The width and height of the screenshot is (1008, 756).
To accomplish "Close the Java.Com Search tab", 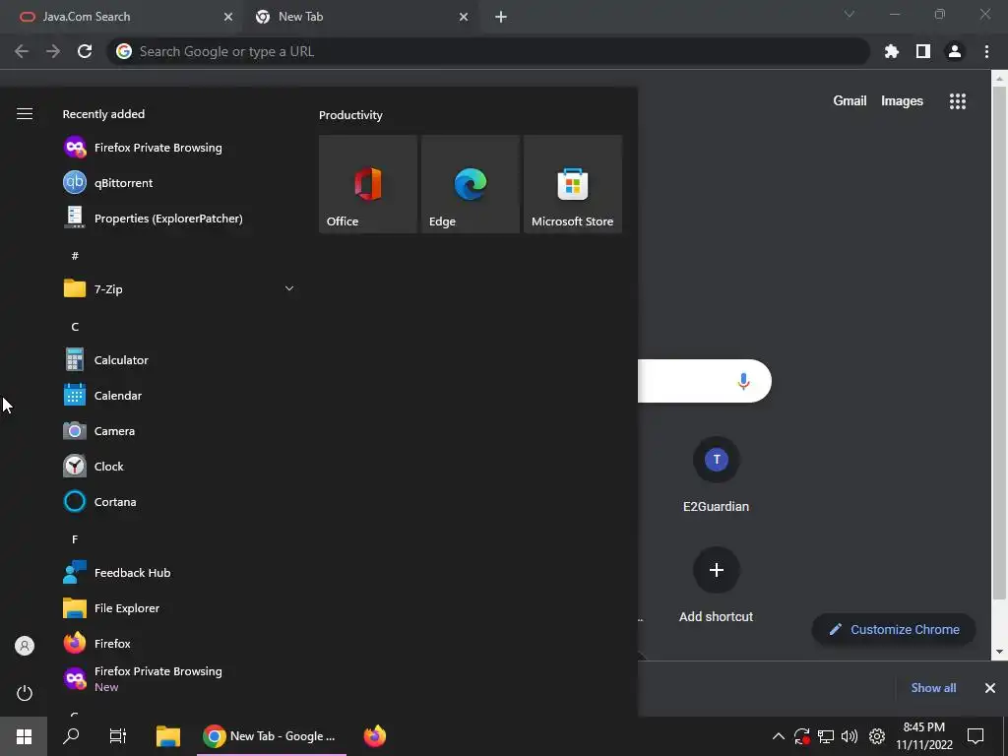I will (228, 17).
